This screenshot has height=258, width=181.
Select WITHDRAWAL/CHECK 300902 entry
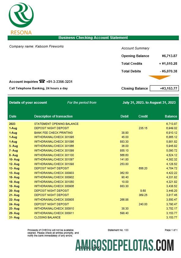[54, 177]
